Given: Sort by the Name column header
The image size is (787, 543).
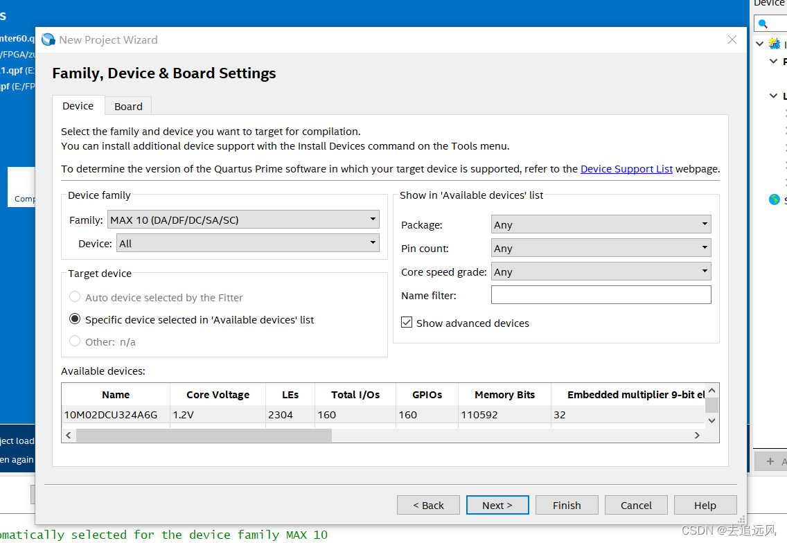Looking at the screenshot, I should point(116,395).
